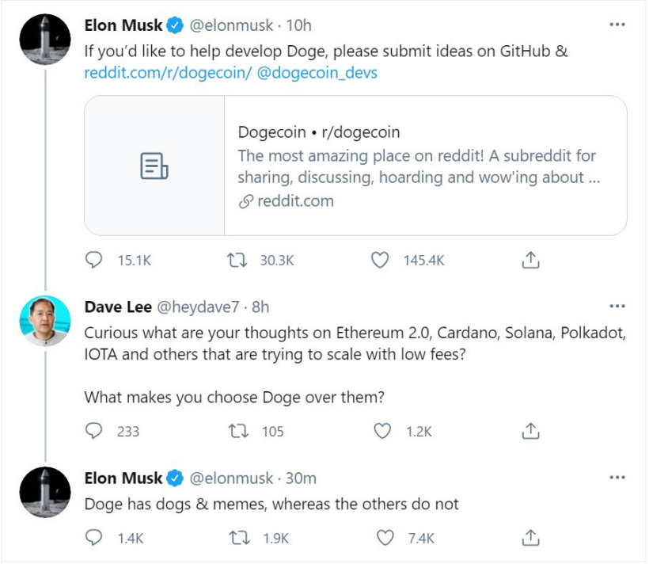
Task: Share Elon Musk's GitHub ideas tweet
Action: (531, 260)
